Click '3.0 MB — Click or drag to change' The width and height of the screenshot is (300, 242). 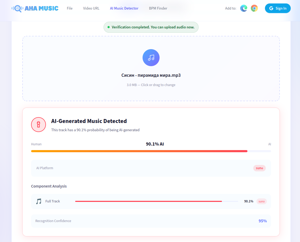[151, 85]
